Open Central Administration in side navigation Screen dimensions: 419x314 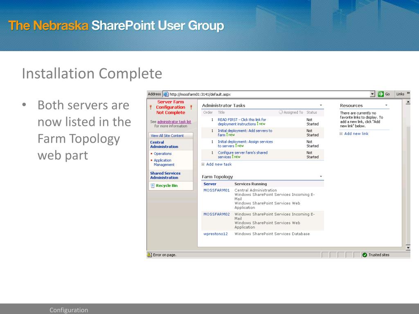tap(164, 144)
